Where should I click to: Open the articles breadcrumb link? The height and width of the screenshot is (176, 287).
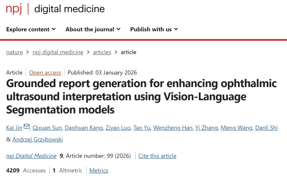102,52
